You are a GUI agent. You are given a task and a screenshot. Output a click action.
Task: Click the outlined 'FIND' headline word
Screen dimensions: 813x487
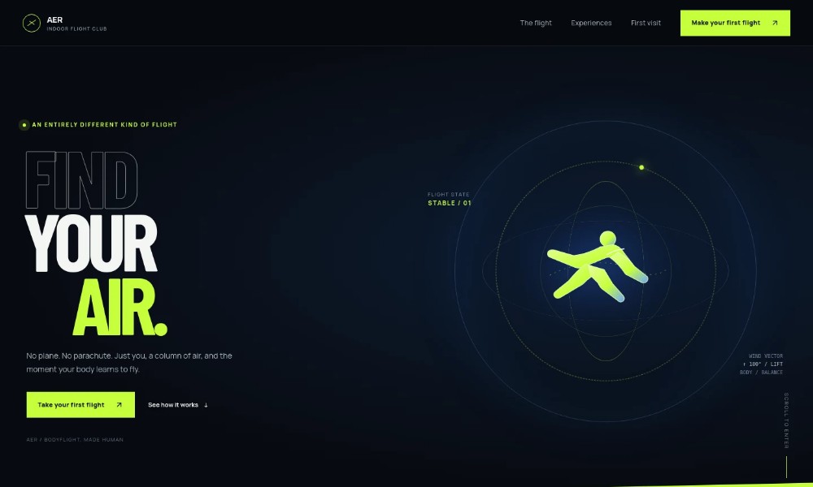[81, 180]
